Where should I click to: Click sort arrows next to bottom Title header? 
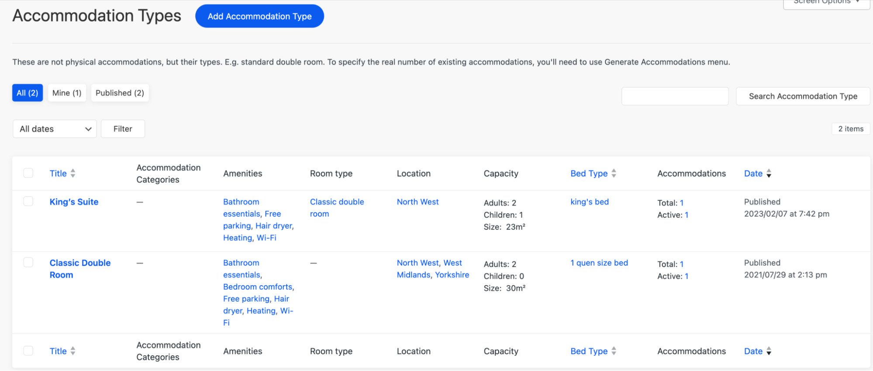pos(73,351)
